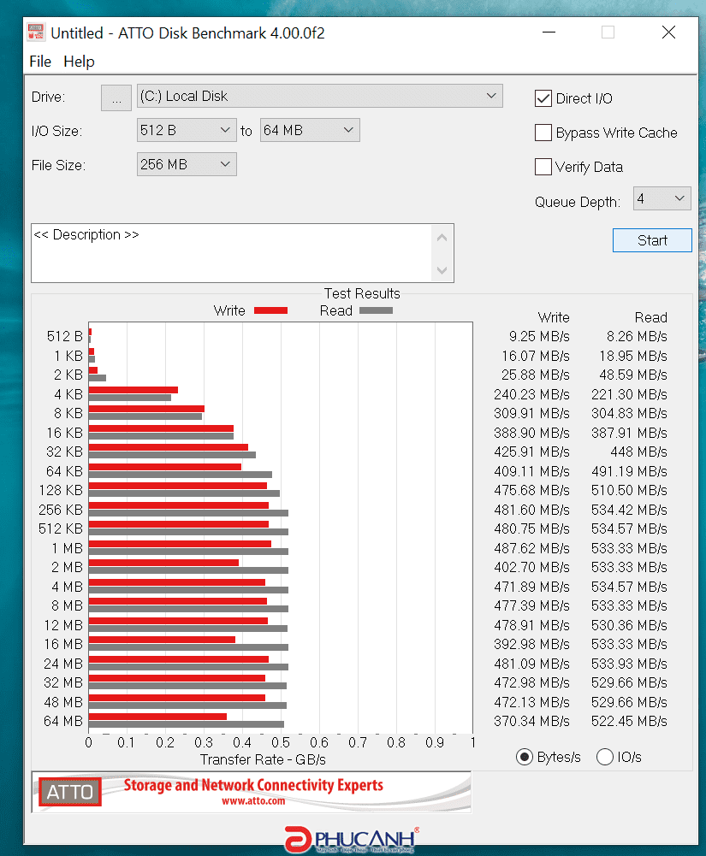This screenshot has height=856, width=706.
Task: Click the 1 MB write value 487.62 MB/s
Action: click(531, 548)
